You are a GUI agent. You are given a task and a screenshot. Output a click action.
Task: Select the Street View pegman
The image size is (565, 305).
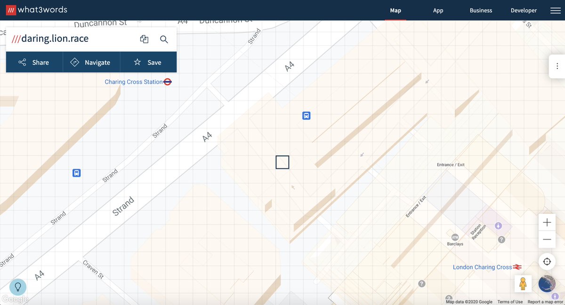click(x=523, y=284)
